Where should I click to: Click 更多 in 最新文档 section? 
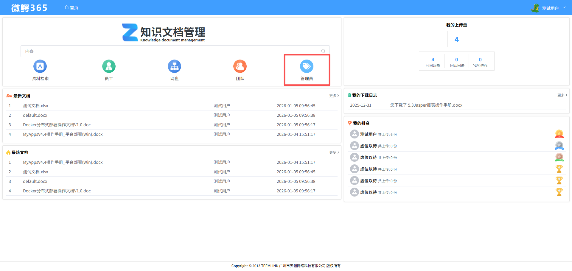[x=334, y=96]
